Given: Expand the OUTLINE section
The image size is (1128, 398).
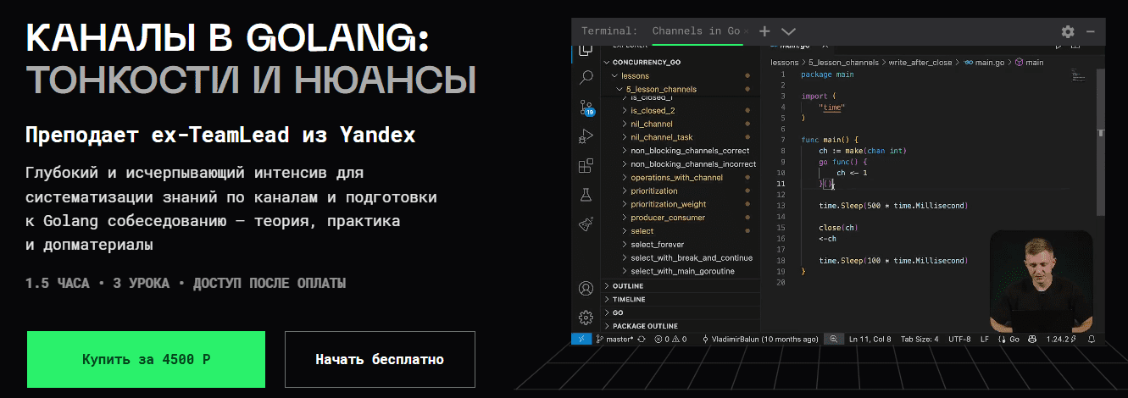Looking at the screenshot, I should tap(627, 286).
